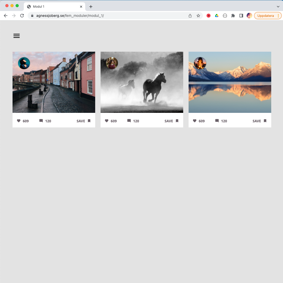Open the colorful street houses photo
Image resolution: width=283 pixels, height=283 pixels.
pyautogui.click(x=54, y=82)
